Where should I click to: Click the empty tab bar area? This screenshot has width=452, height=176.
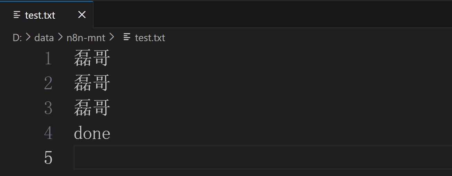point(270,15)
